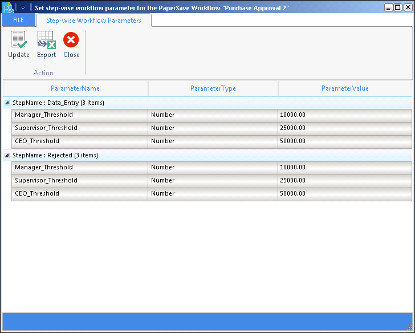Select Supervisor_Threshold under Rejected step

tap(80, 180)
